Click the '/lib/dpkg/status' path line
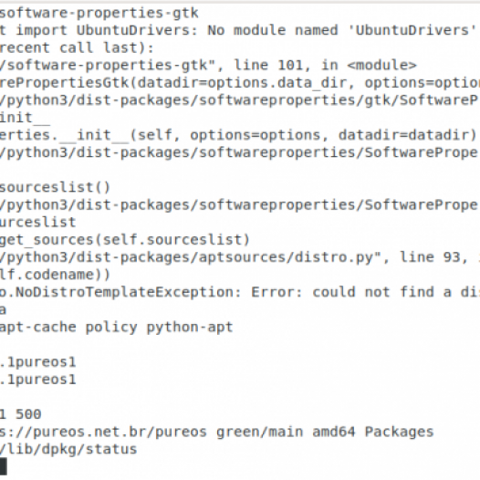Viewport: 480px width, 480px height. (68, 449)
